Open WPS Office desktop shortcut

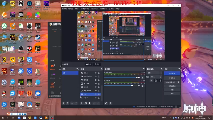(x=21, y=94)
